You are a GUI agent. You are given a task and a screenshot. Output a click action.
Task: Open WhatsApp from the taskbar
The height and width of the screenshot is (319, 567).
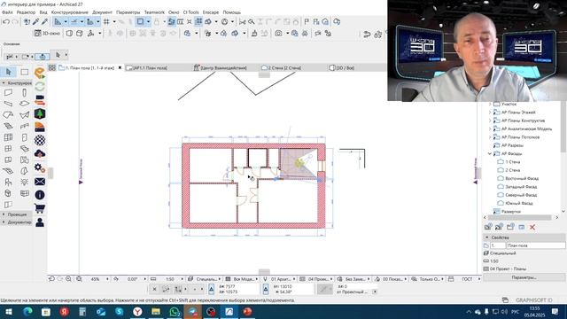pos(174,312)
